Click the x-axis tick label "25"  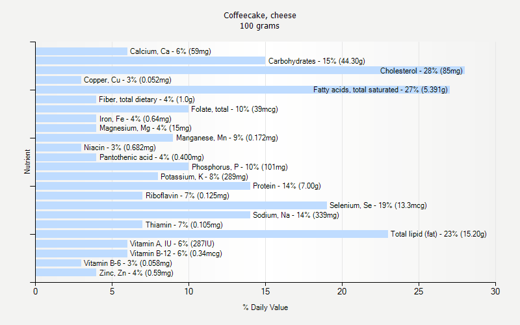pyautogui.click(x=419, y=291)
